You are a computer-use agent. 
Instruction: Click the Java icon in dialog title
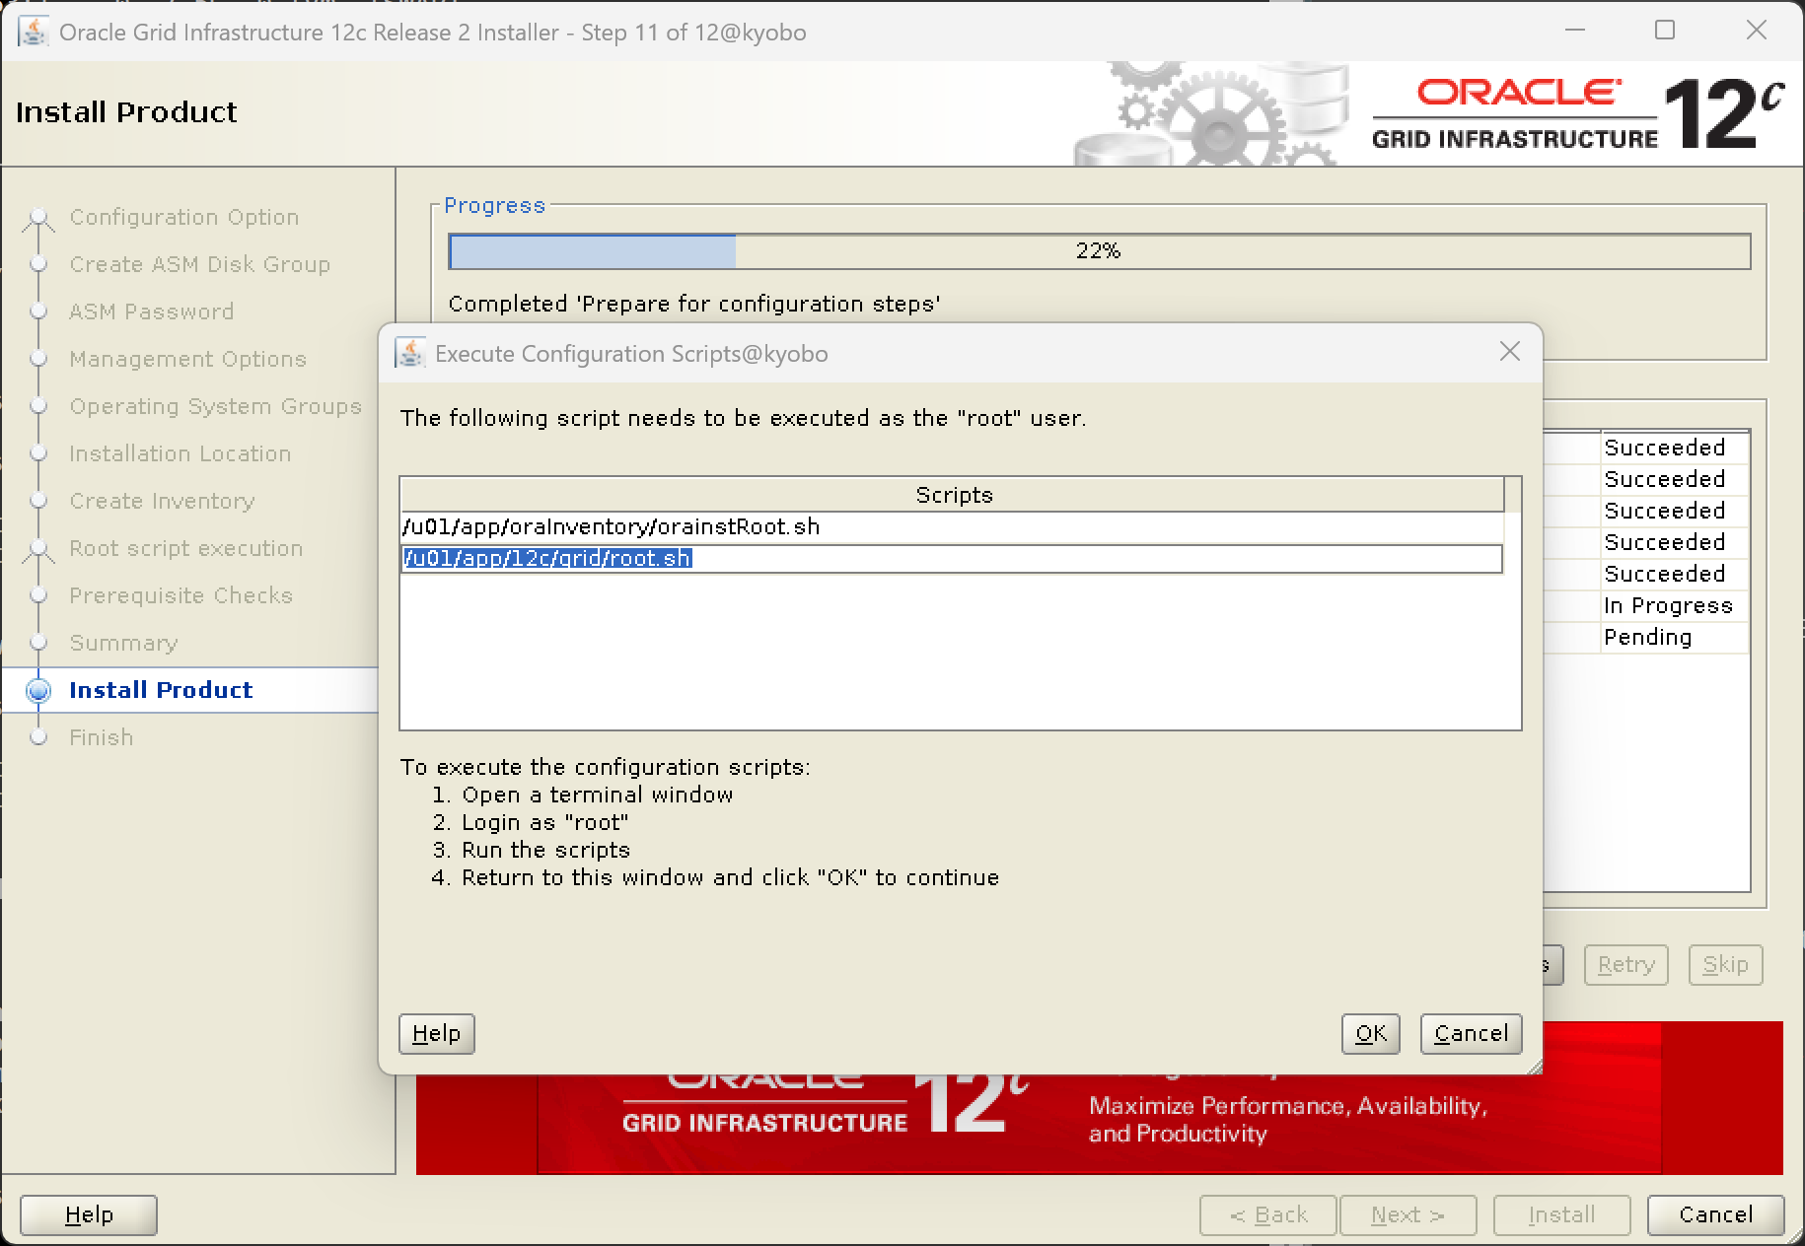[410, 353]
